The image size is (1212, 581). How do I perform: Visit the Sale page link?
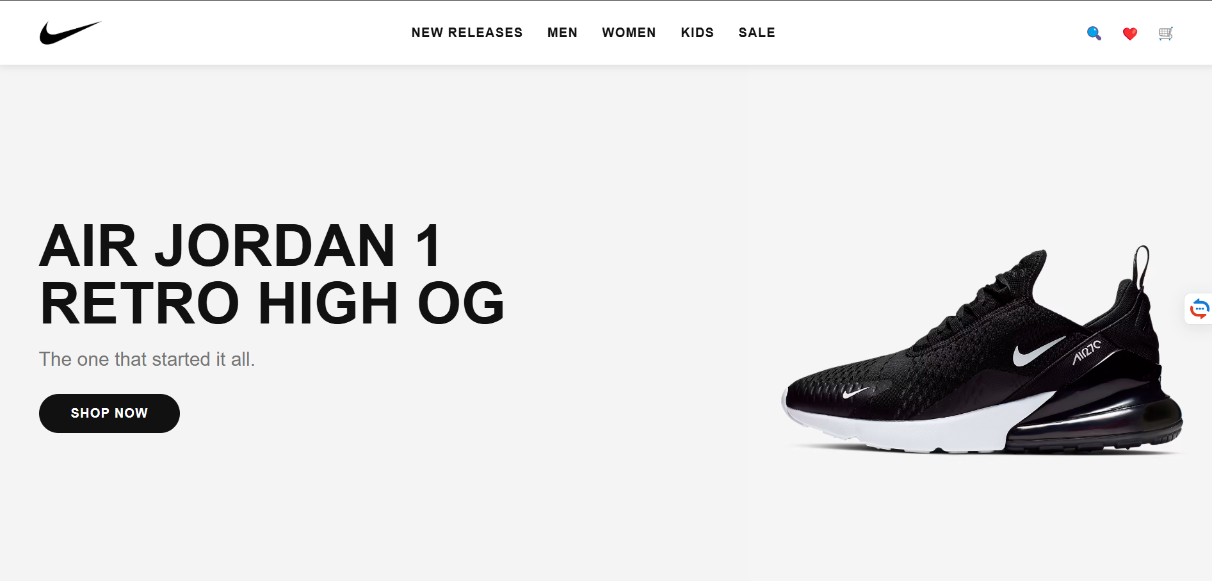(x=757, y=33)
